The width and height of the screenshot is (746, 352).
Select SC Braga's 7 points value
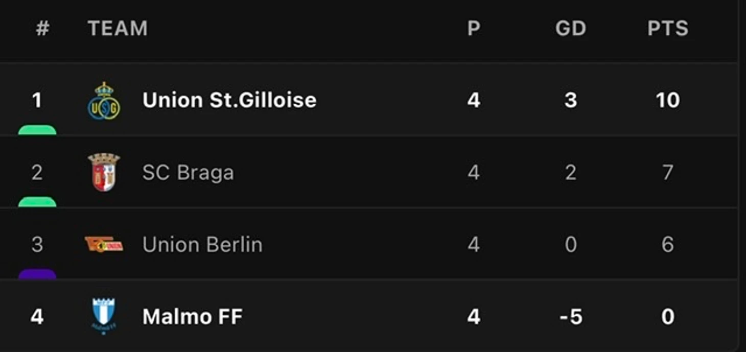(668, 173)
